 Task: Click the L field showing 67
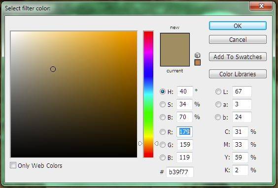[242, 92]
